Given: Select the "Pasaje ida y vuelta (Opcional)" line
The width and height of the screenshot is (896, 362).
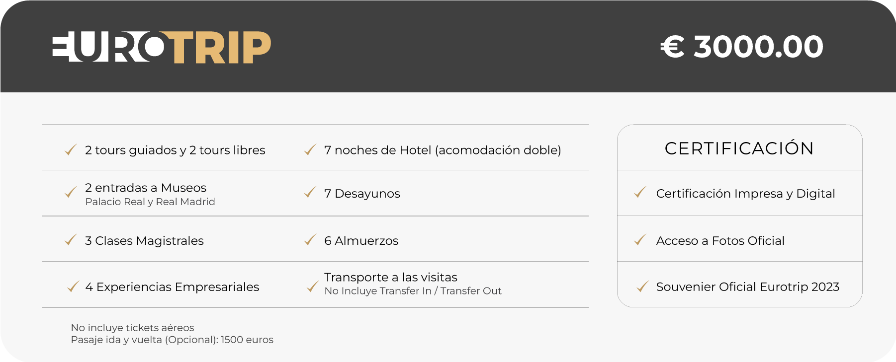Looking at the screenshot, I should (172, 340).
